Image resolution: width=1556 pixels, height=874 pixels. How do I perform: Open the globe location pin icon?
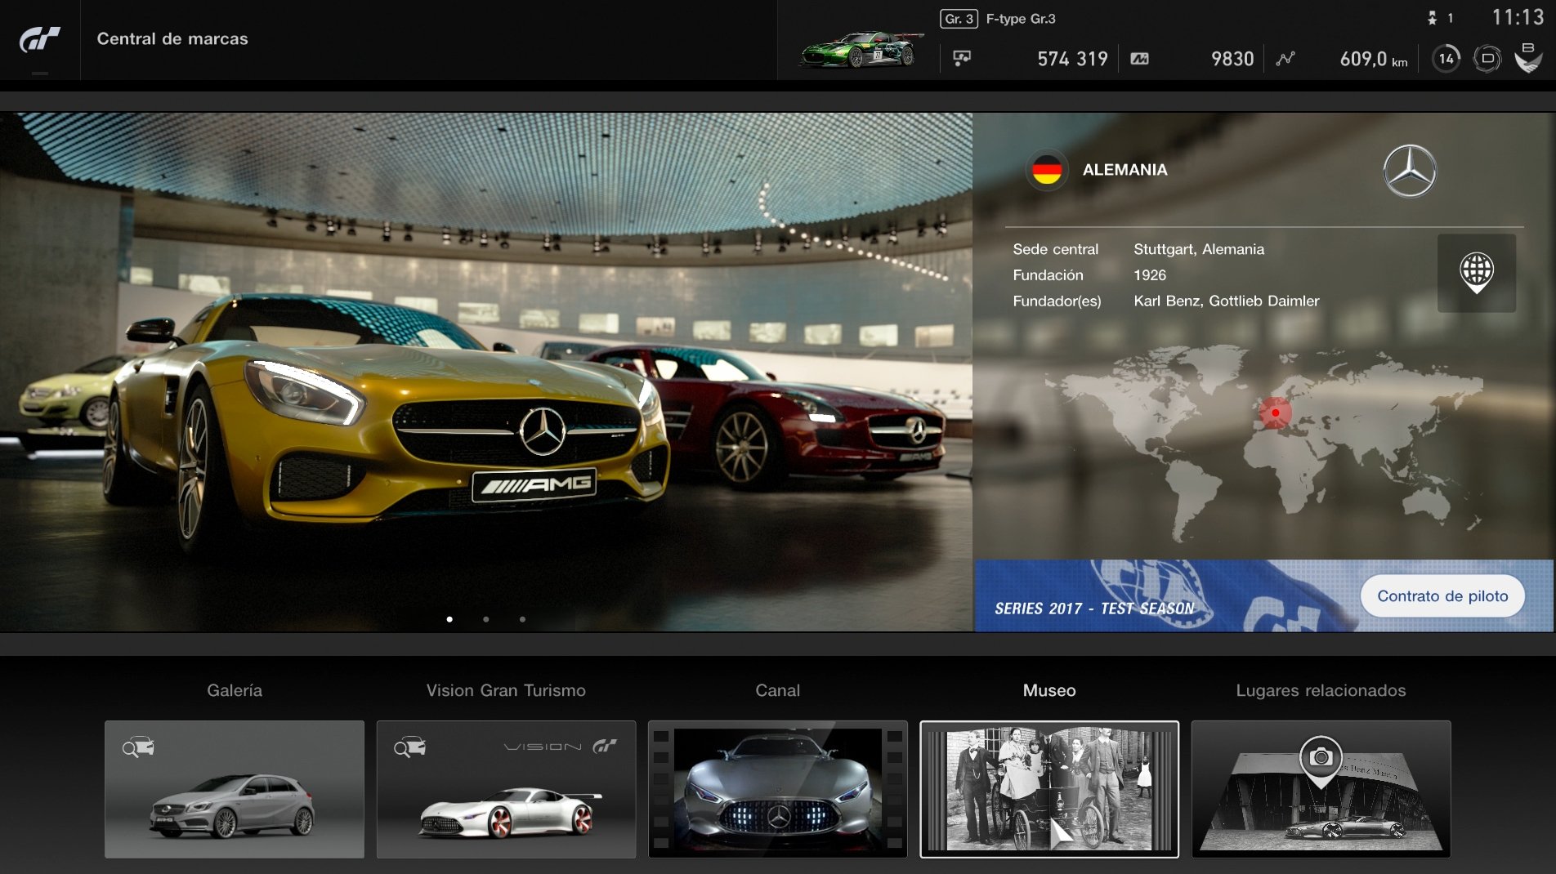pyautogui.click(x=1476, y=273)
